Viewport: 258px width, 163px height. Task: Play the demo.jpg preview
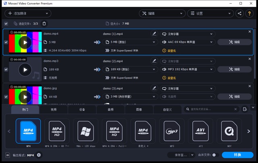[25, 97]
